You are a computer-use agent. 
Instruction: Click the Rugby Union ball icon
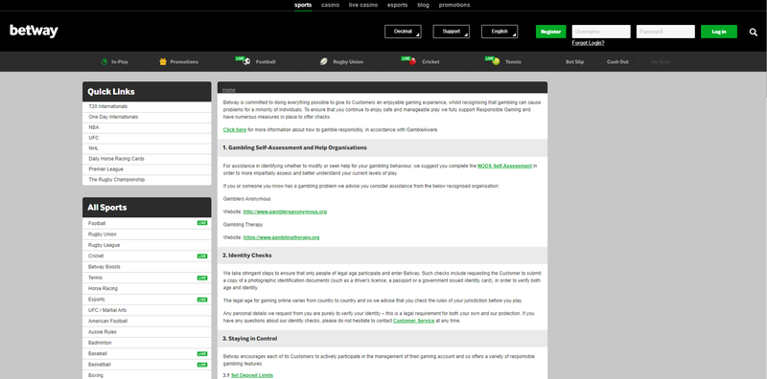[324, 62]
